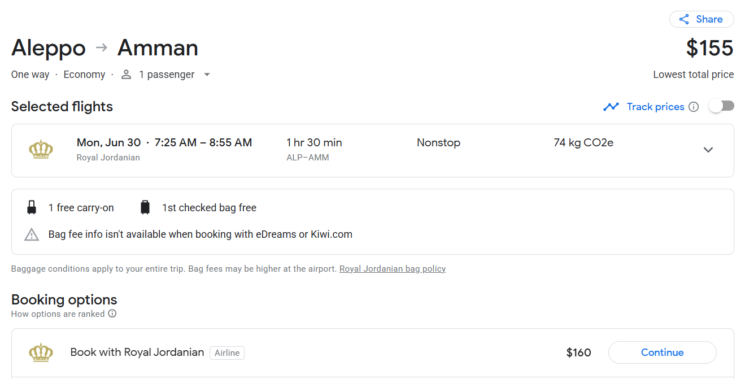Open the 'How options are ranked' info icon

tap(112, 313)
